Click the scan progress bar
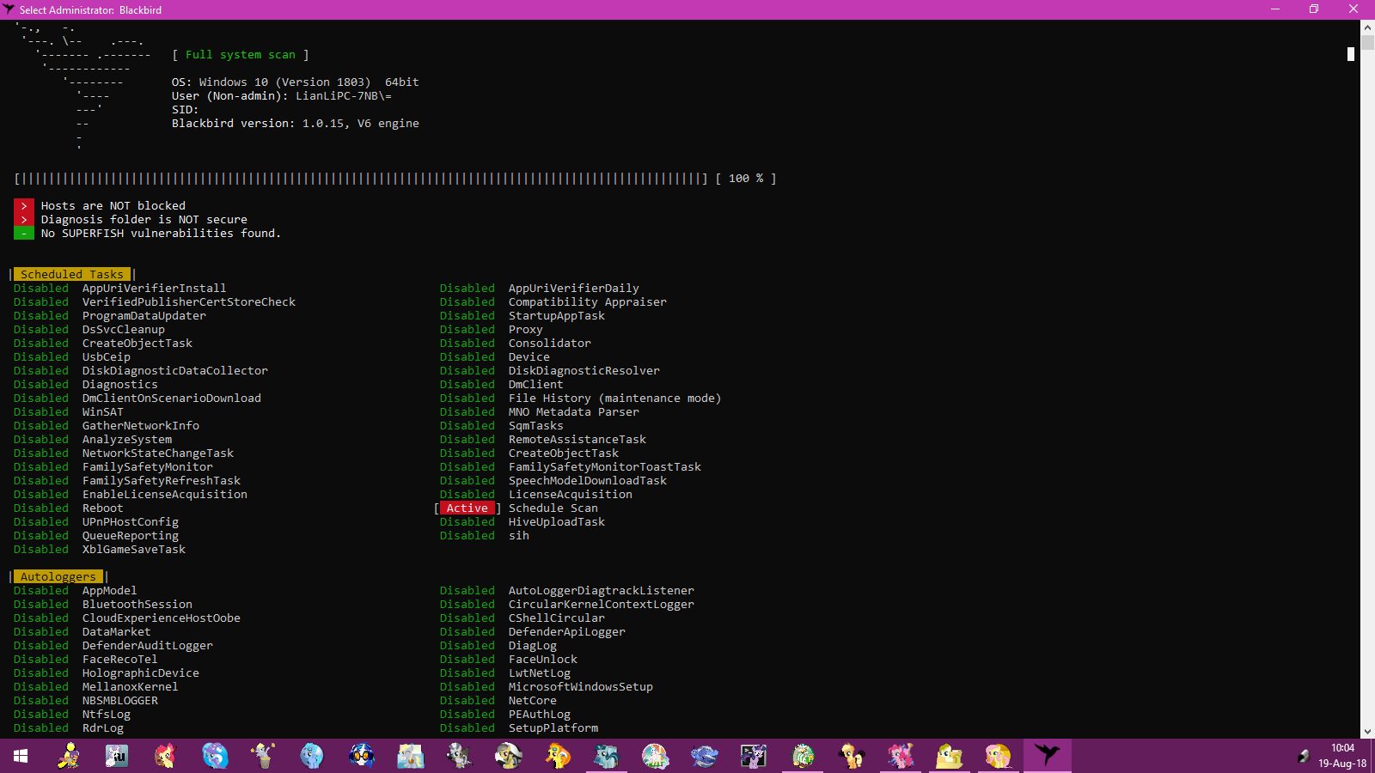 coord(361,179)
